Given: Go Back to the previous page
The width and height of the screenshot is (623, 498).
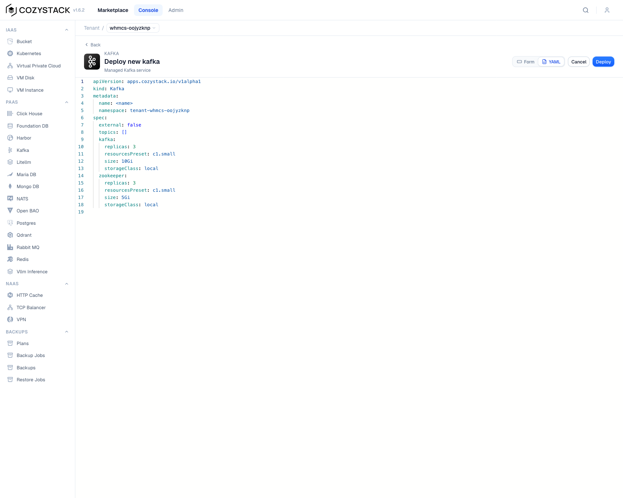Looking at the screenshot, I should tap(93, 45).
